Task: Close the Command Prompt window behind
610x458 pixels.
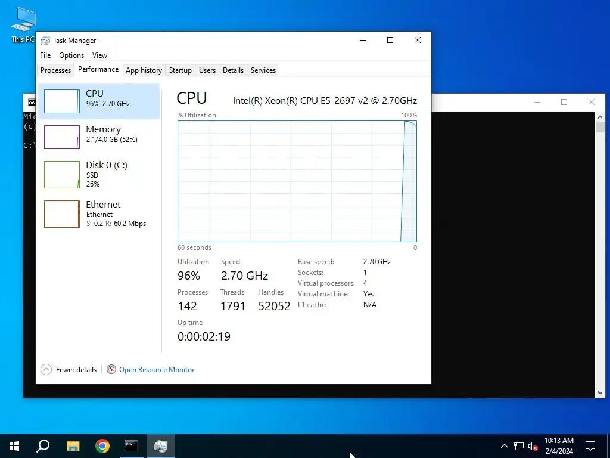Action: click(592, 102)
